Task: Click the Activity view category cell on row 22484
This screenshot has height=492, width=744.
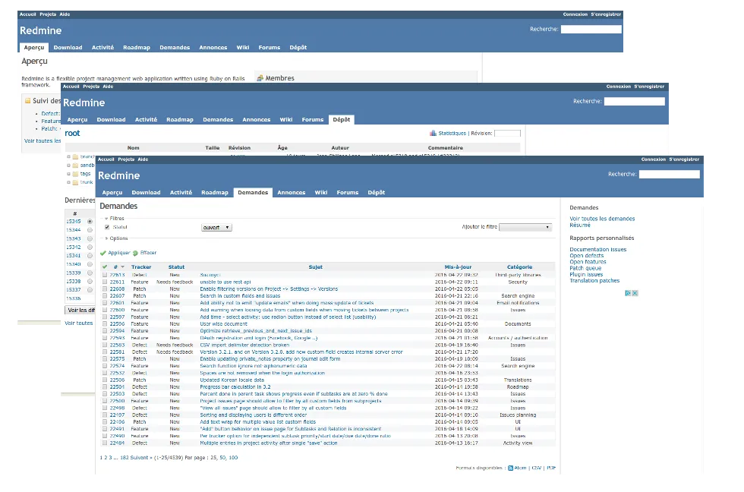Action: [518, 443]
